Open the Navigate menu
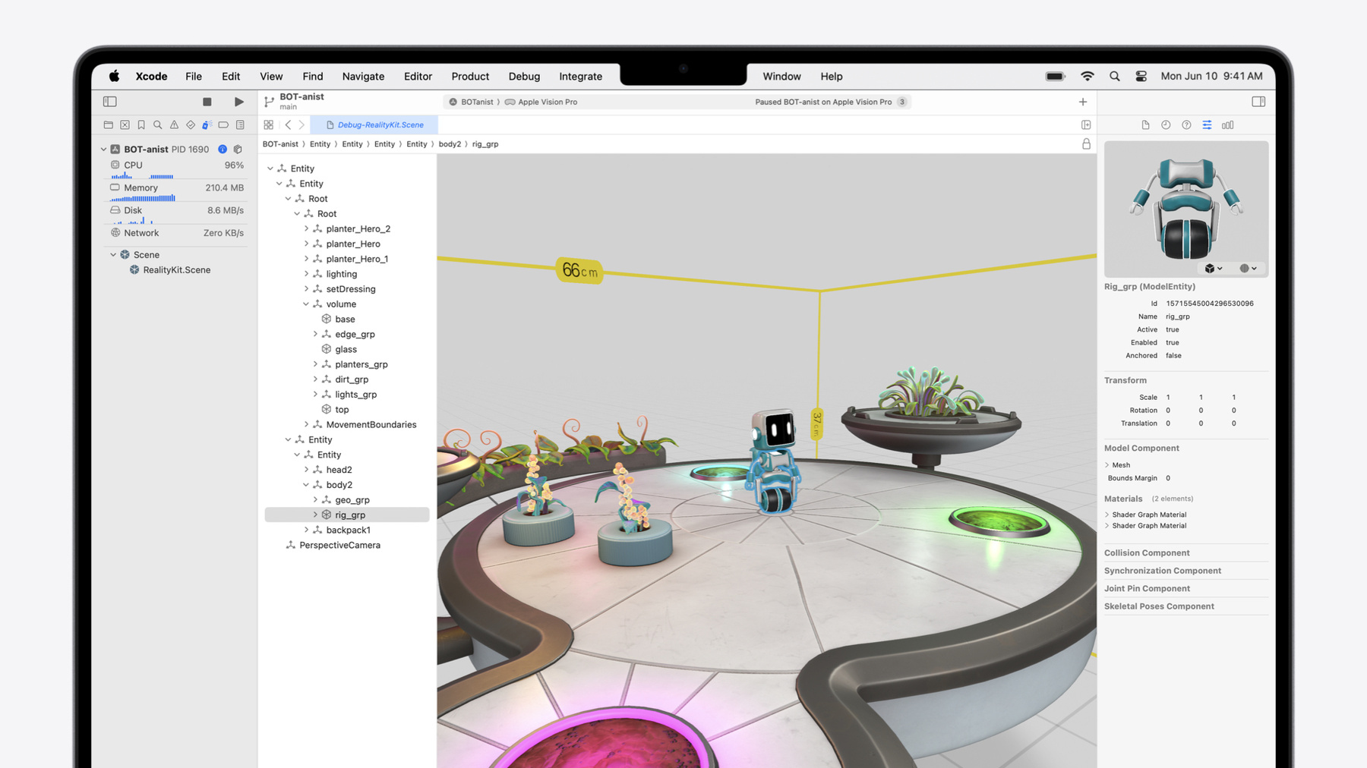The image size is (1367, 768). (x=363, y=77)
